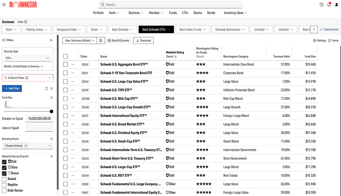Sort by Medalist Rating column
This screenshot has height=196, width=341.
click(175, 54)
